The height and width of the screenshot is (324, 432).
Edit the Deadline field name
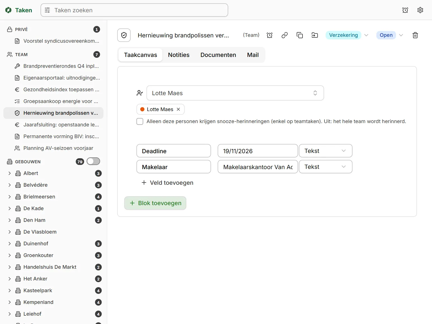tap(174, 151)
